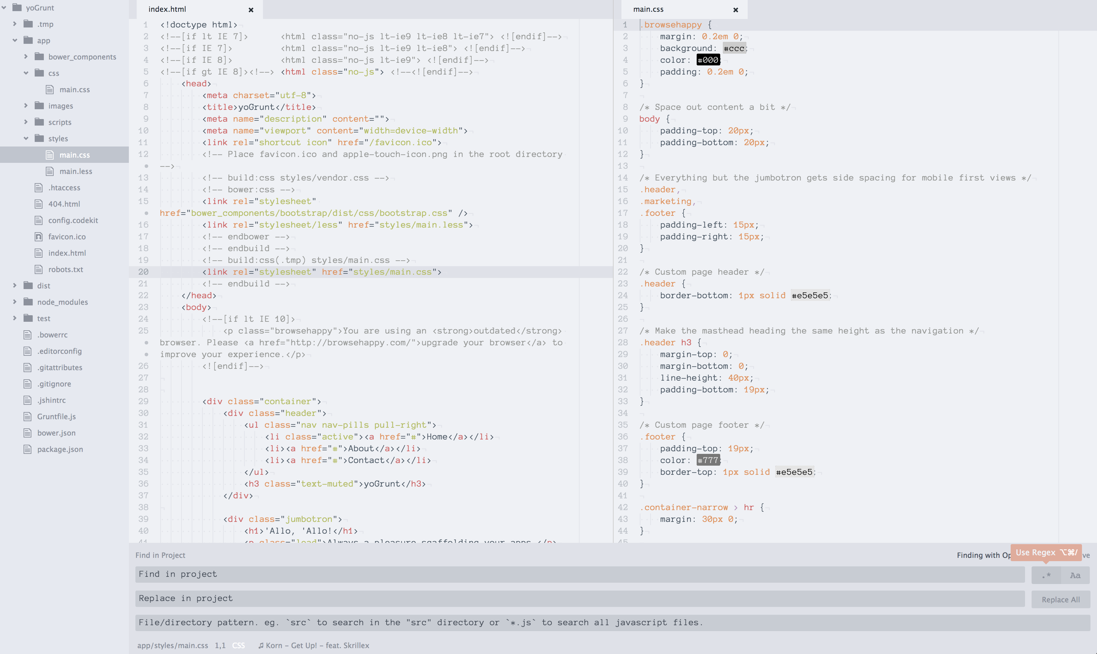Click the node_modules folder icon
Image resolution: width=1097 pixels, height=654 pixels.
click(28, 302)
